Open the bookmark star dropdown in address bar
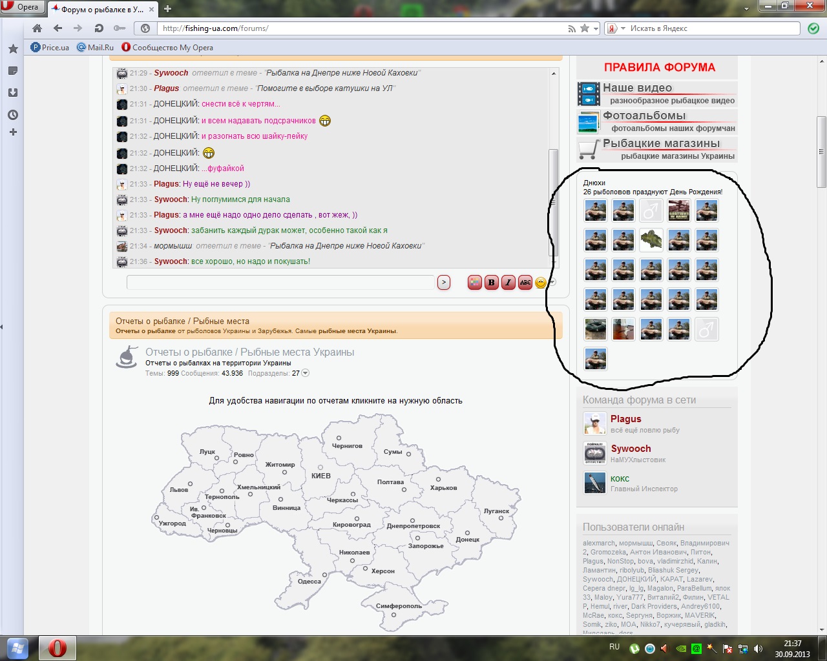Screen dimensions: 827x661 point(595,28)
